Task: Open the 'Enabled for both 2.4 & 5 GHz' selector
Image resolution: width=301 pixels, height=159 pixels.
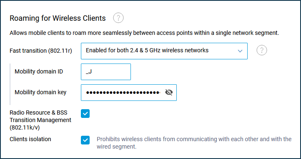Action: (164, 51)
